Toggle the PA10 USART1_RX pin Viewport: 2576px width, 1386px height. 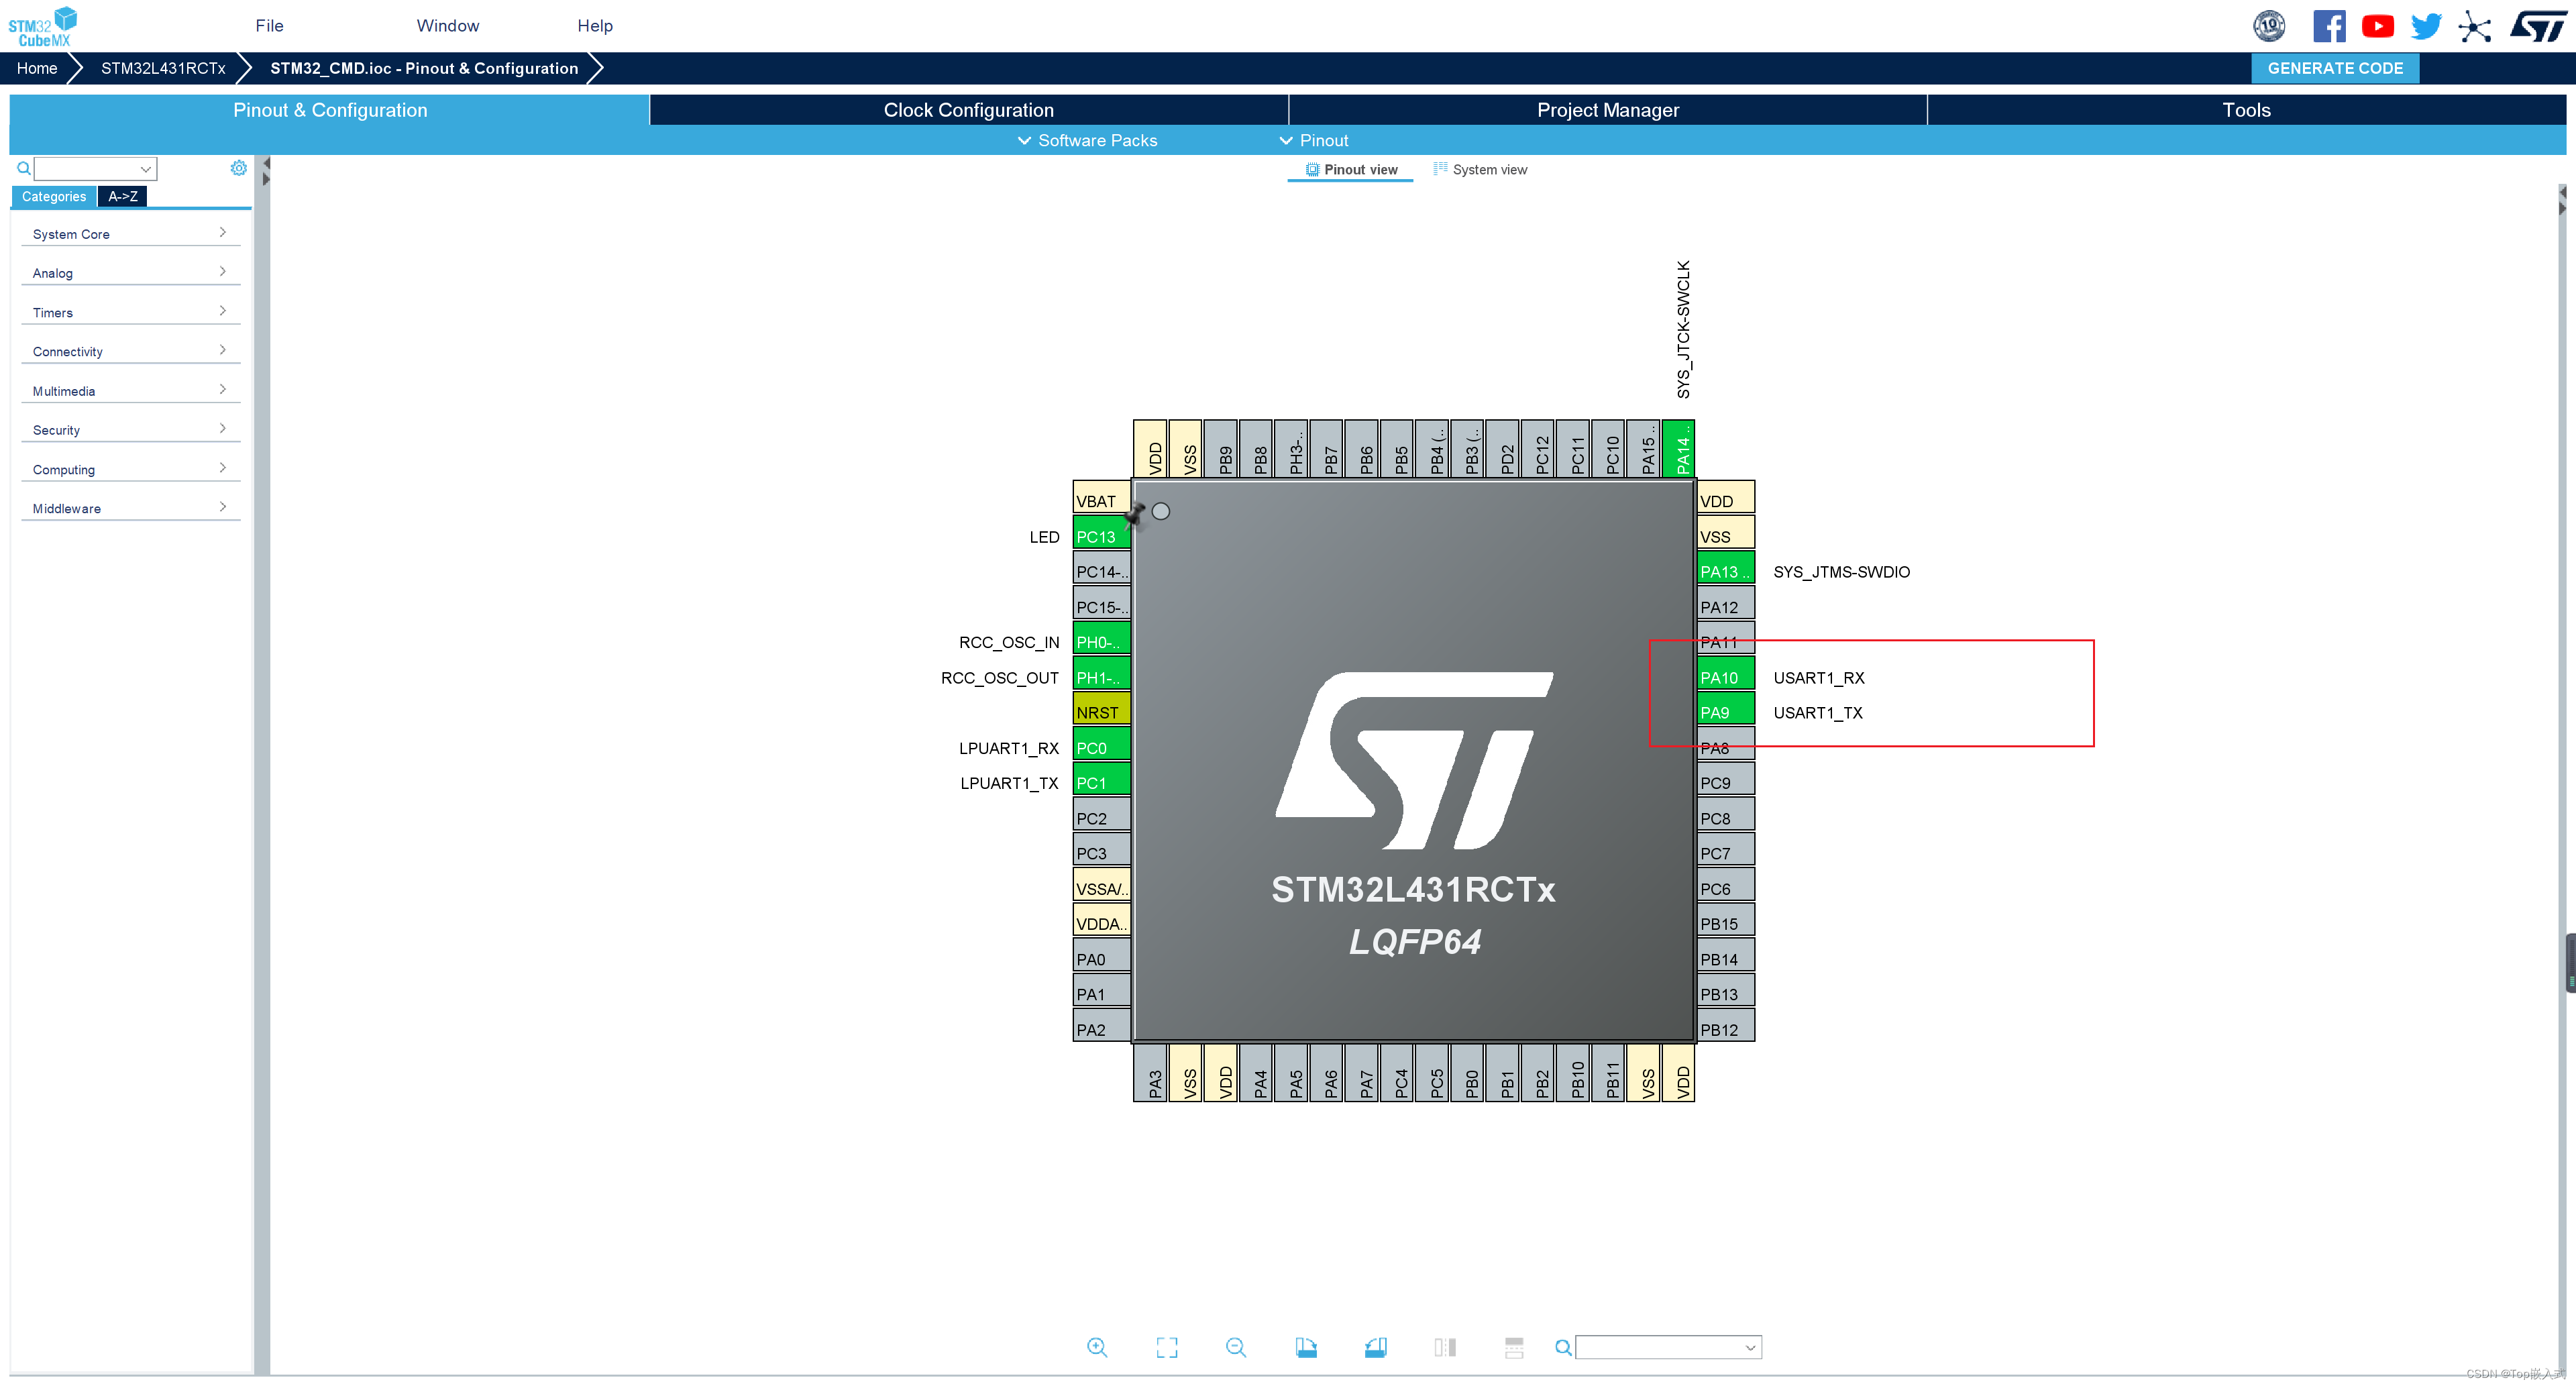(1723, 677)
